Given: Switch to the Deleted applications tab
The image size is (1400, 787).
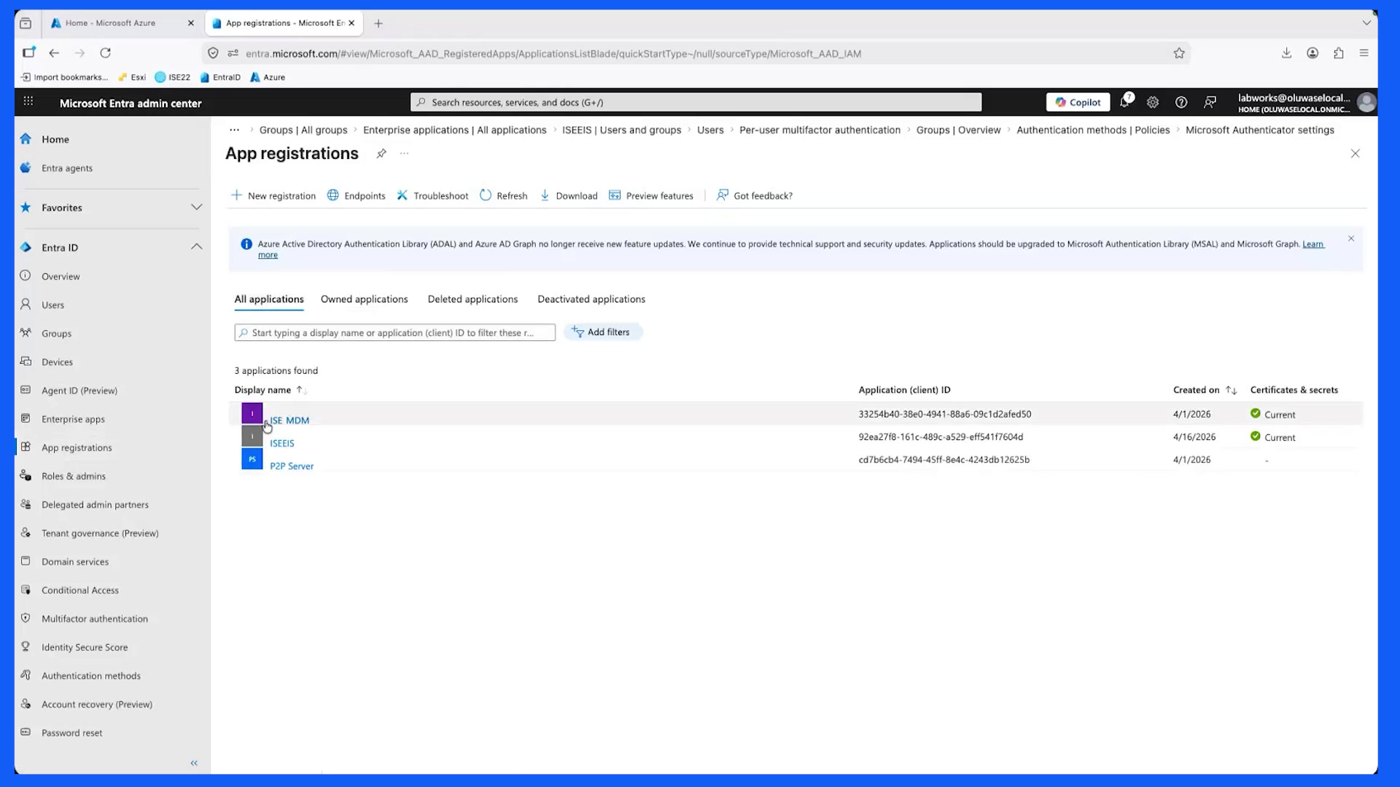Looking at the screenshot, I should coord(472,299).
